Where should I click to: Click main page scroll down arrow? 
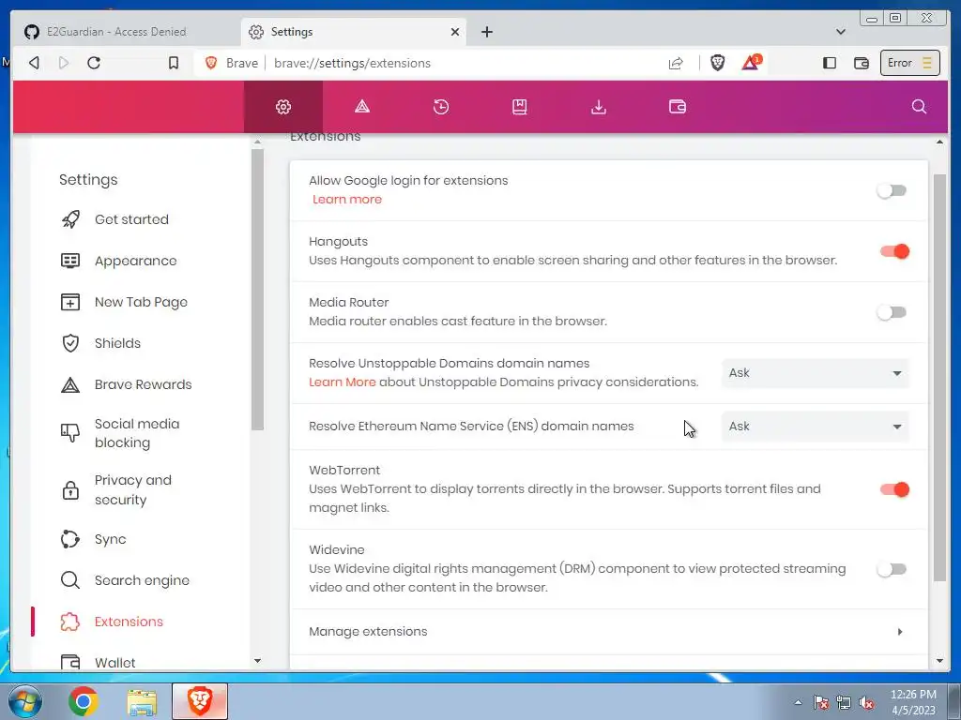point(939,661)
